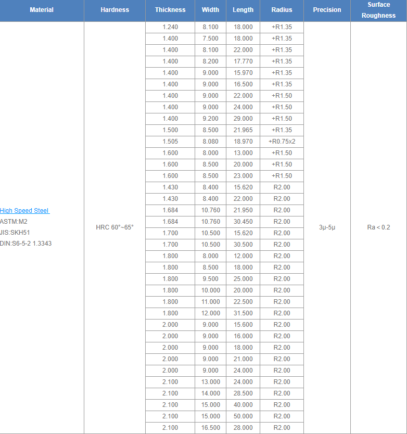The height and width of the screenshot is (434, 407).
Task: Select the +R0.75x2 radius cell
Action: pos(282,142)
